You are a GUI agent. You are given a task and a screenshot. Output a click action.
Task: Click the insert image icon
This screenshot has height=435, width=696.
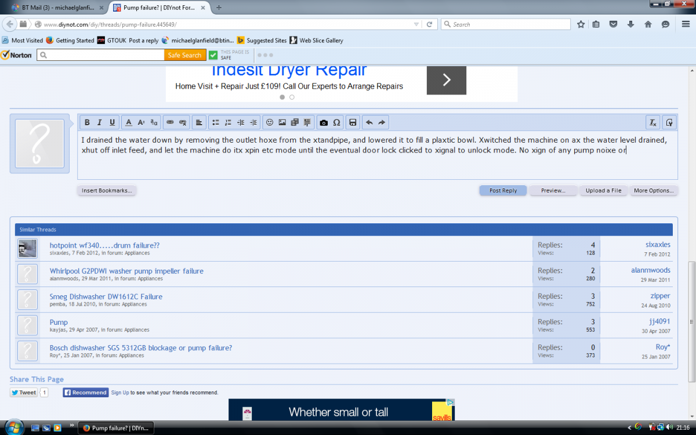[282, 122]
